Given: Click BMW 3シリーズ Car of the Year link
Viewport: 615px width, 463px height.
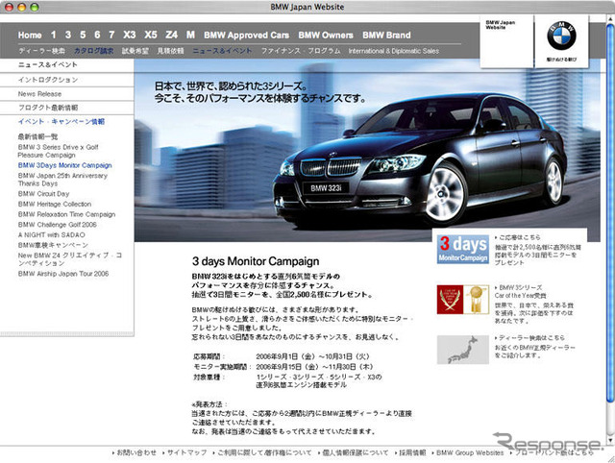Looking at the screenshot, I should click(521, 291).
